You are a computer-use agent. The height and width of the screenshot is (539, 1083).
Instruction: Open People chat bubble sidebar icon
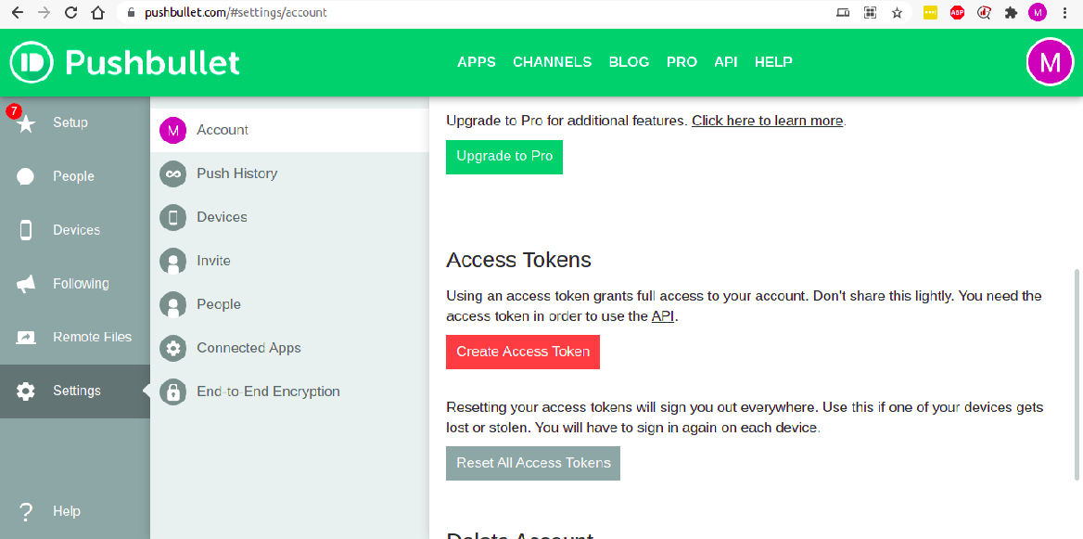[26, 176]
